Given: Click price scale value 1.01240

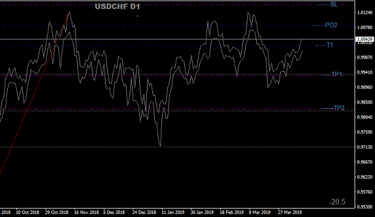Looking at the screenshot, I should [365, 13].
